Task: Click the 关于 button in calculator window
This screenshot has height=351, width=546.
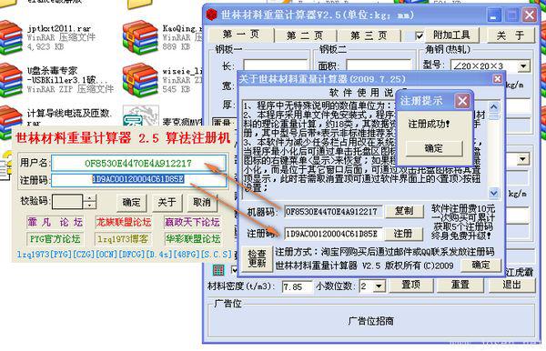Action: 511,35
